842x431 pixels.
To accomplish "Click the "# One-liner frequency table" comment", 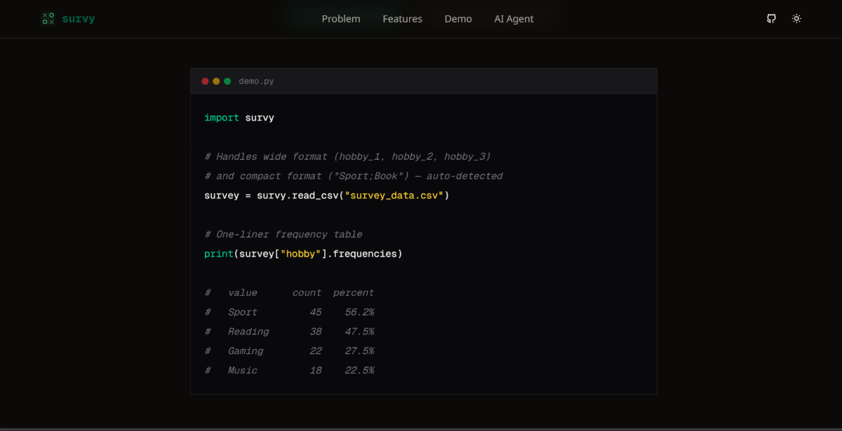I will tap(283, 234).
